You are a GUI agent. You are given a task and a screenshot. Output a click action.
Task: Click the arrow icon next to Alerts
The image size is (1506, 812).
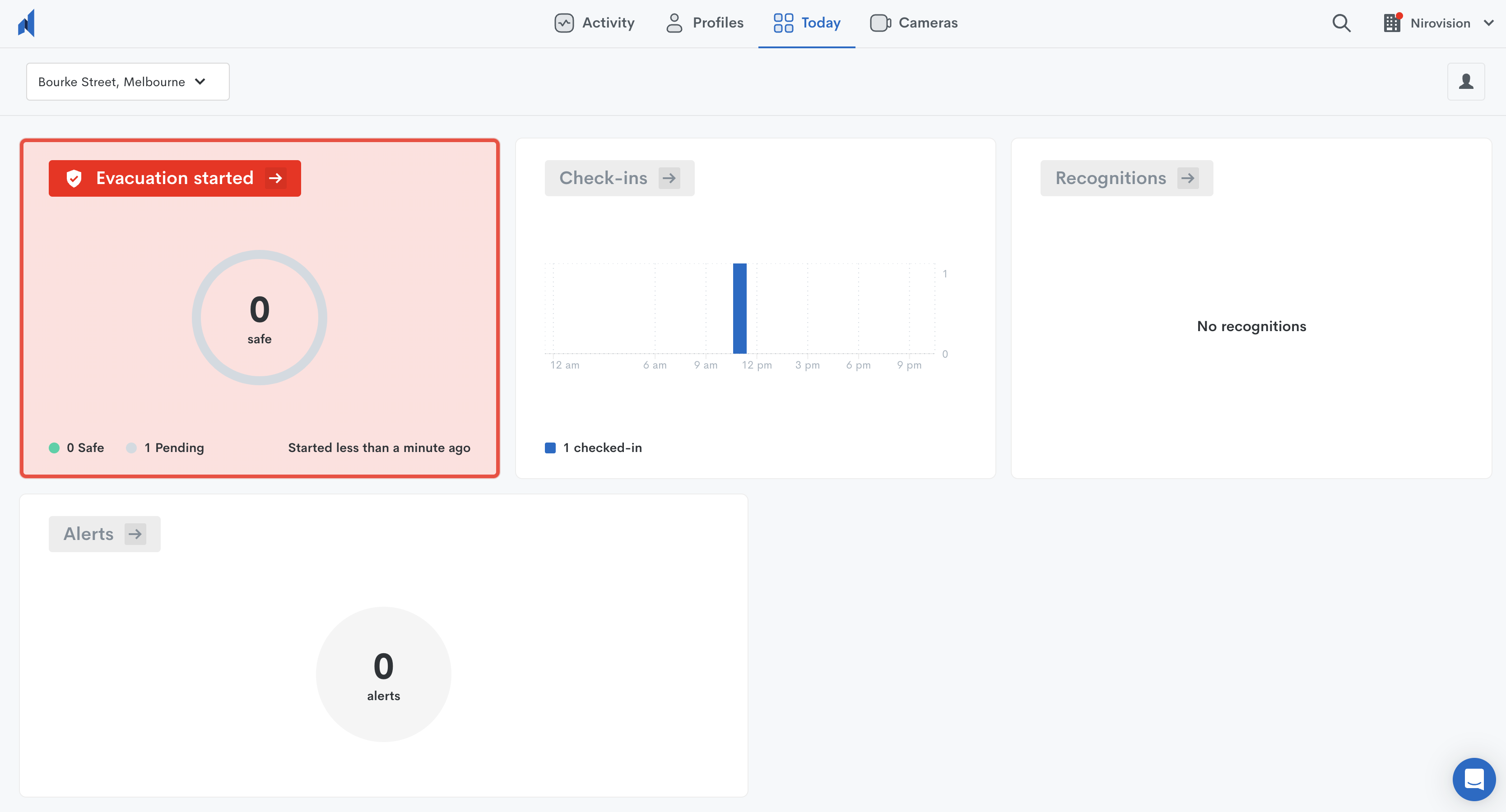[135, 534]
